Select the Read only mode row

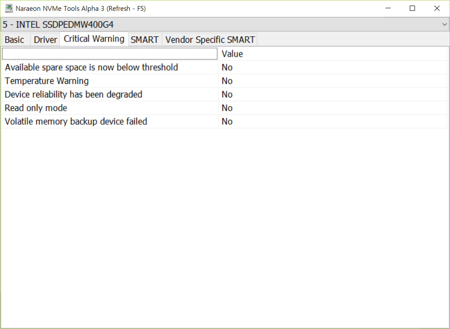(x=224, y=108)
